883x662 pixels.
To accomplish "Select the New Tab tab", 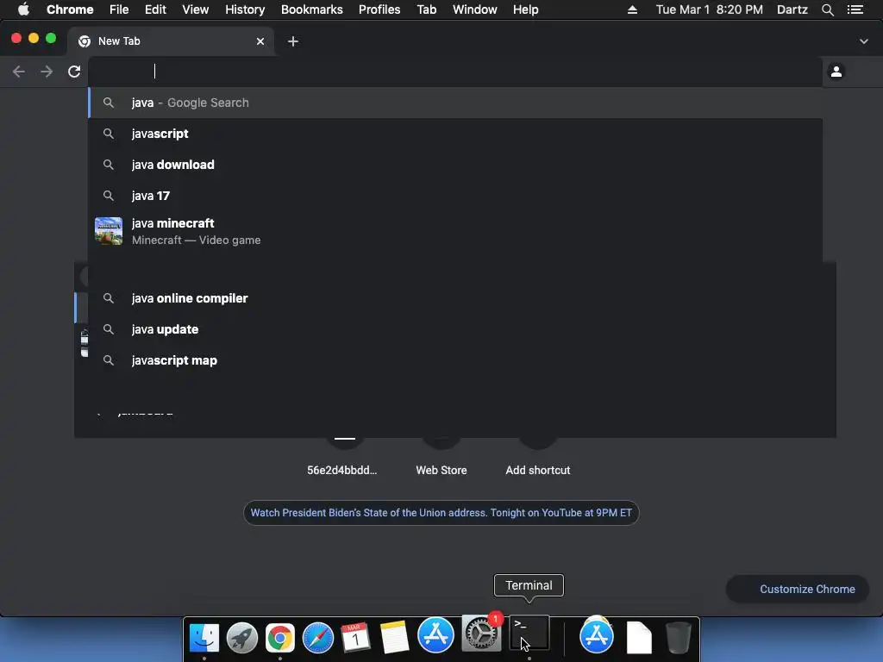I will pos(171,41).
